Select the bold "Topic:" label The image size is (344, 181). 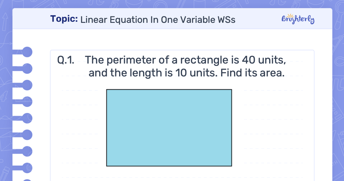tap(64, 19)
